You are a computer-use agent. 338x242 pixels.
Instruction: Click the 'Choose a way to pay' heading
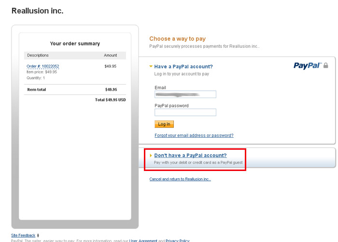click(177, 39)
